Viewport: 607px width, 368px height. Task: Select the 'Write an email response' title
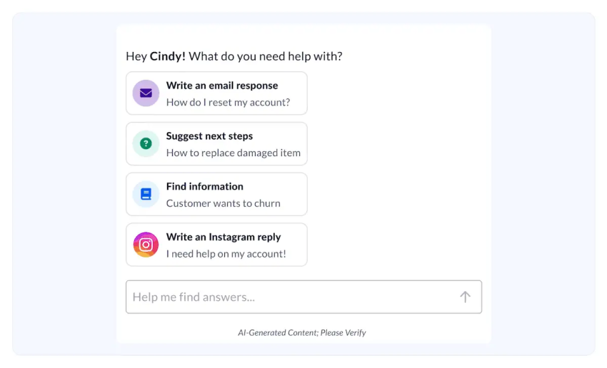tap(222, 86)
